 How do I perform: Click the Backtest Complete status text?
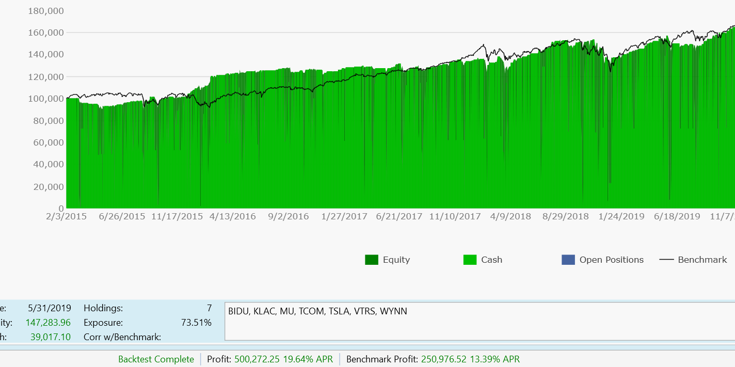pyautogui.click(x=156, y=359)
